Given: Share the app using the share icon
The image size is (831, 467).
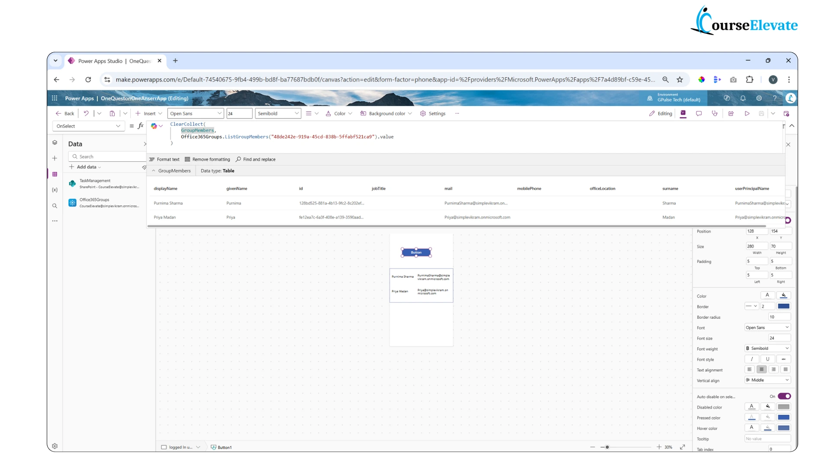Looking at the screenshot, I should click(731, 113).
